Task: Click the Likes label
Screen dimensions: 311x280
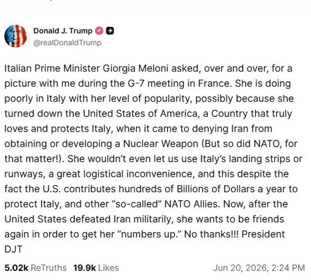Action: (108, 268)
